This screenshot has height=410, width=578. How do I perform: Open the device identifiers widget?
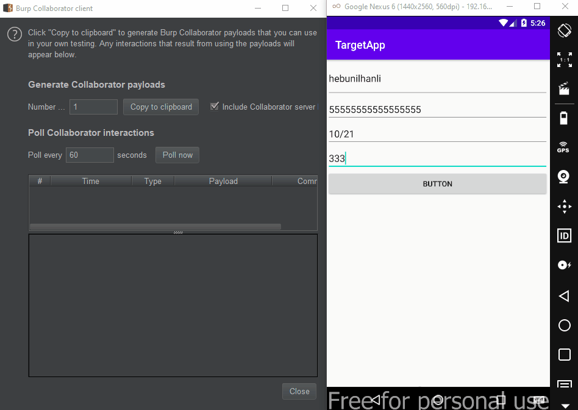point(563,235)
